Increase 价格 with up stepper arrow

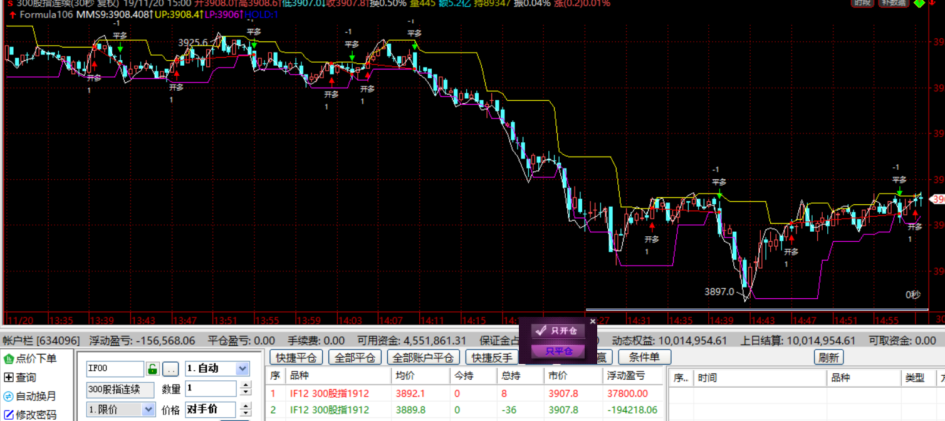click(x=245, y=405)
